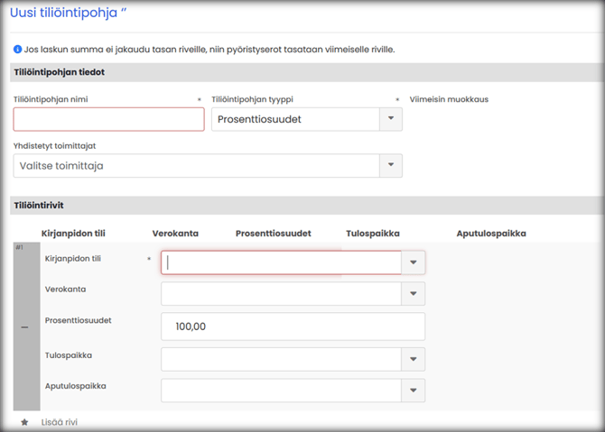The width and height of the screenshot is (605, 432).
Task: Open the Kirjanpidon tili dropdown arrow
Action: pyautogui.click(x=413, y=262)
